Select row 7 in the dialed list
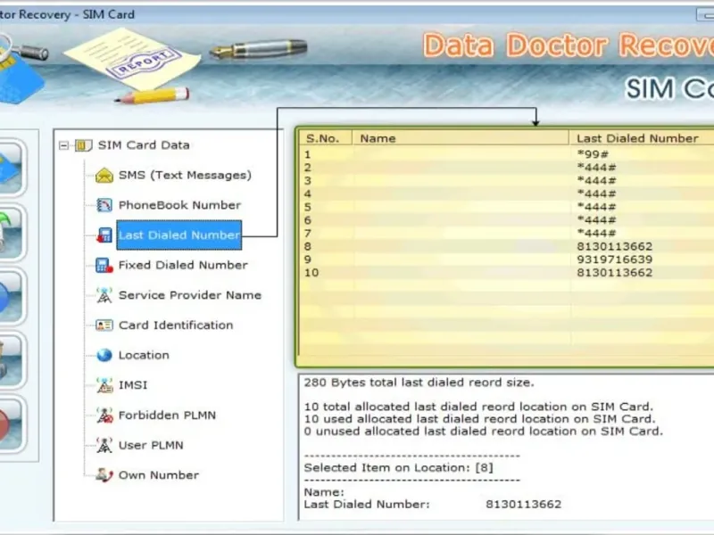 (507, 234)
